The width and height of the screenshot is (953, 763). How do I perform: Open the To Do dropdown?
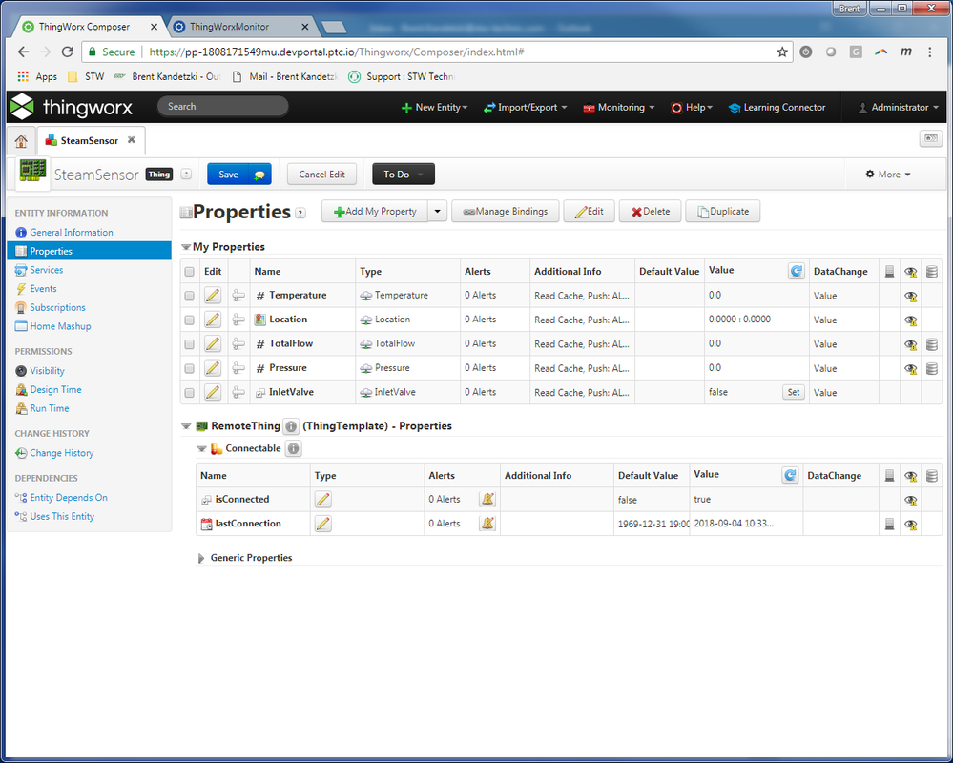tap(403, 175)
